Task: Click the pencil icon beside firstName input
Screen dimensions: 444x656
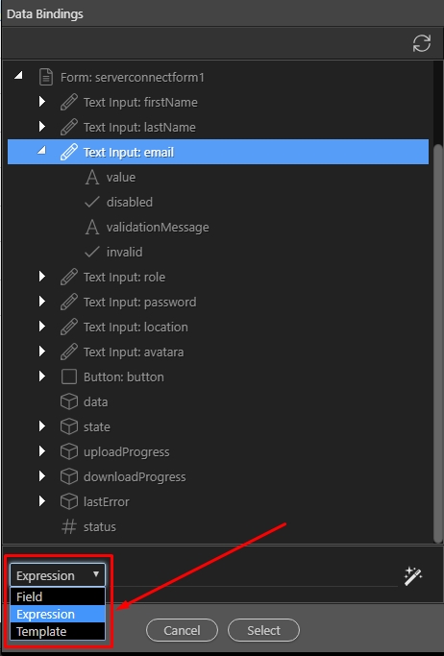Action: tap(68, 102)
